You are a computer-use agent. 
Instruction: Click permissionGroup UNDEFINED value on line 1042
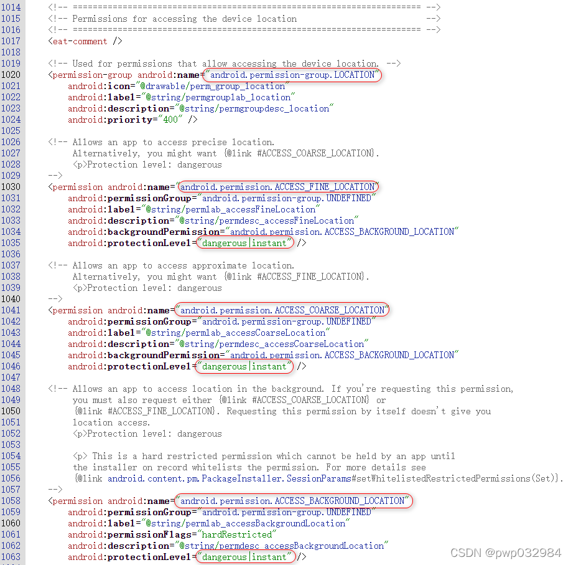tap(287, 321)
